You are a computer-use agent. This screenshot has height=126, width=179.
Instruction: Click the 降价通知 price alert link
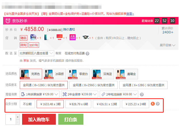[69, 30]
